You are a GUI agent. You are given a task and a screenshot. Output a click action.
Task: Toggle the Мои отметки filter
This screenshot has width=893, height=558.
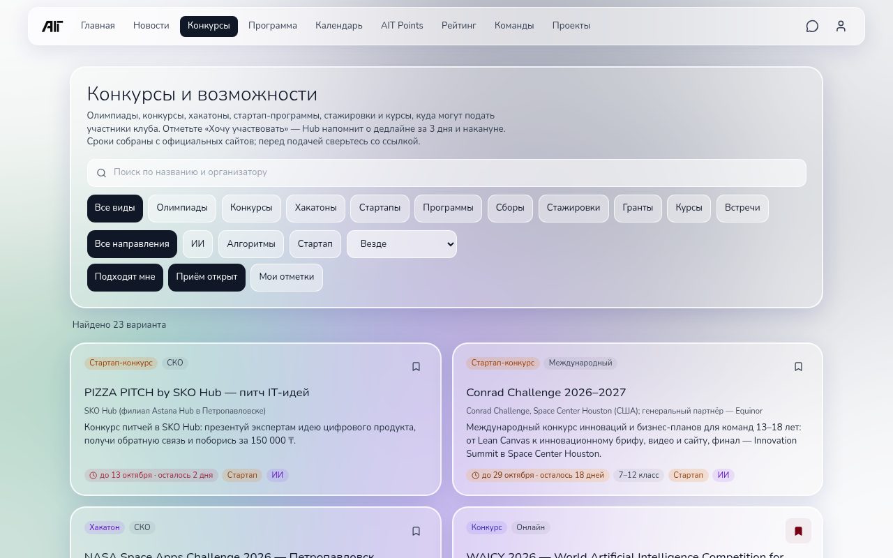(x=287, y=278)
